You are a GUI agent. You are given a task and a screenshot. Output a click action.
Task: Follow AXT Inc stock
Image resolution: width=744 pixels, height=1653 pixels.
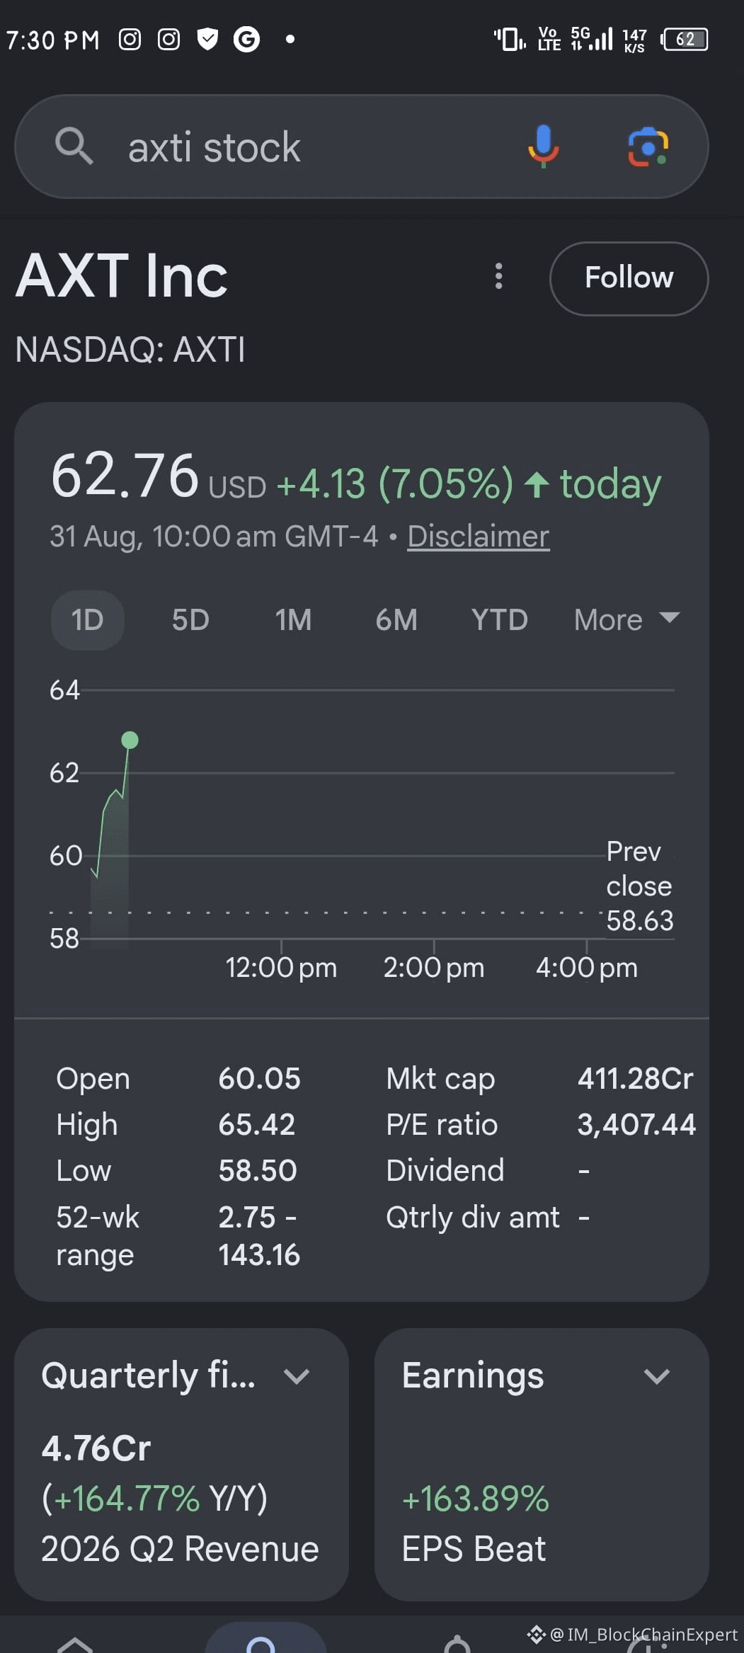629,278
